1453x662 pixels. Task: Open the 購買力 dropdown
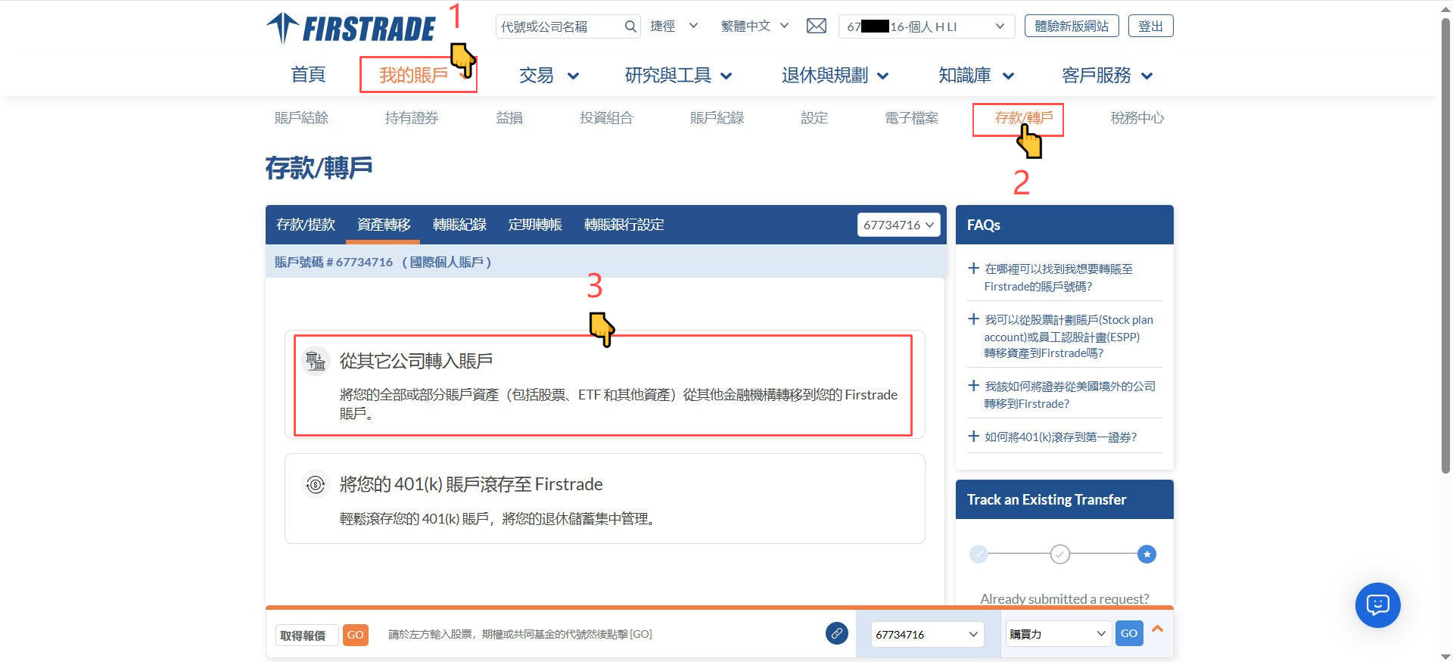1057,634
